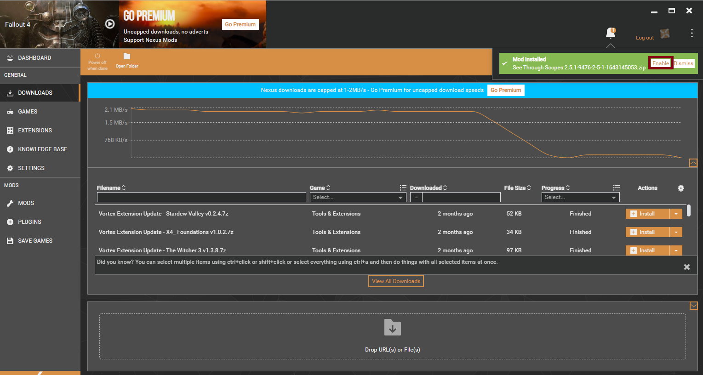The image size is (703, 375).
Task: Install the Stardew Valley extension update
Action: (x=647, y=214)
